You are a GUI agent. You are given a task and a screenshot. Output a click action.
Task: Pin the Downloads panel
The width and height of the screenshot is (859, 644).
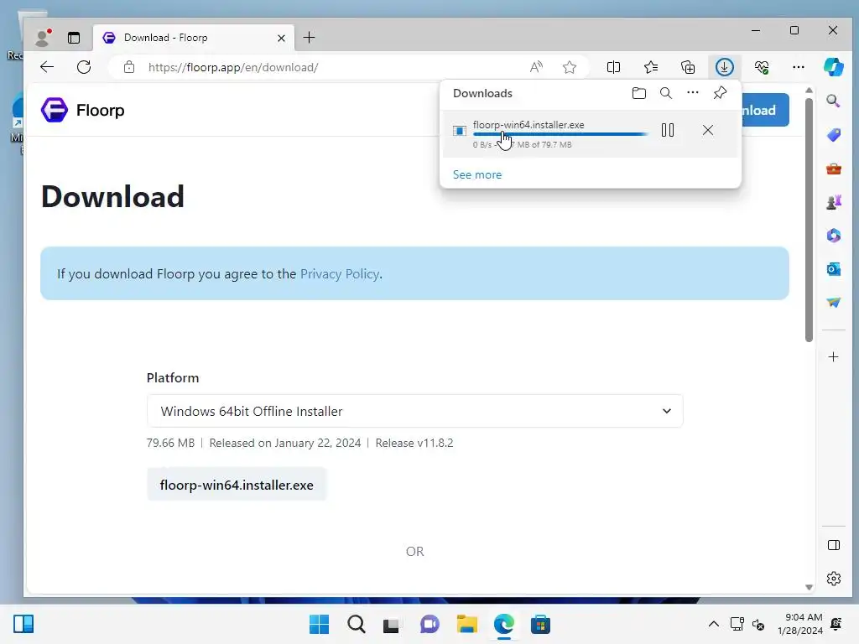720,93
